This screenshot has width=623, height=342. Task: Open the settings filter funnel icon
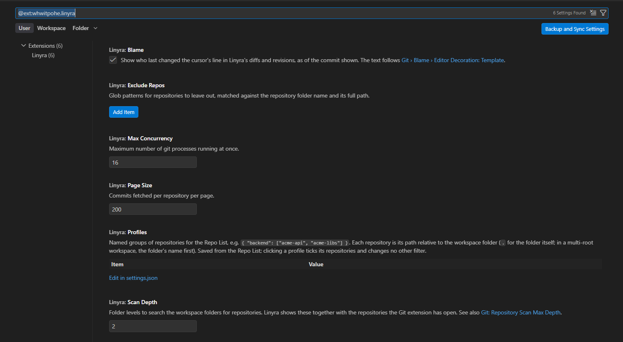click(603, 13)
